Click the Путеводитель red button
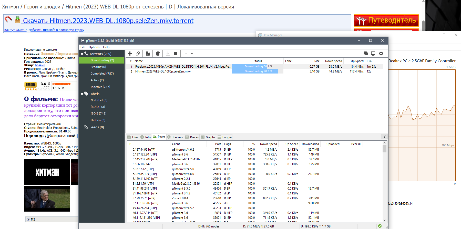The width and height of the screenshot is (461, 229). [386, 20]
